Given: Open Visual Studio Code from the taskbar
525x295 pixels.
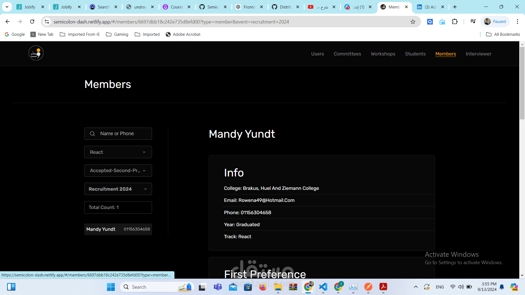Looking at the screenshot, I should [x=323, y=287].
